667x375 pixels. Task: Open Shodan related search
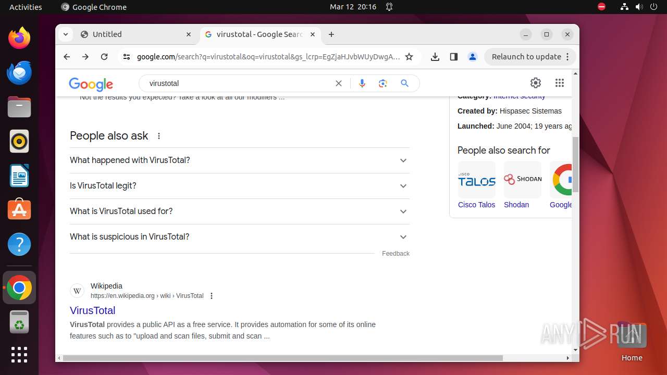(x=523, y=185)
